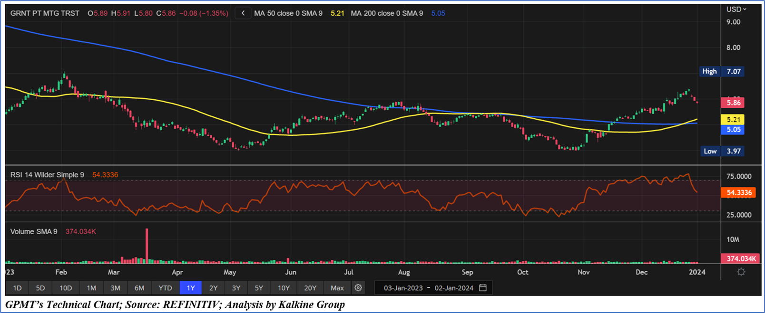This screenshot has width=765, height=313.
Task: Switch to the YTD range
Action: tap(165, 288)
